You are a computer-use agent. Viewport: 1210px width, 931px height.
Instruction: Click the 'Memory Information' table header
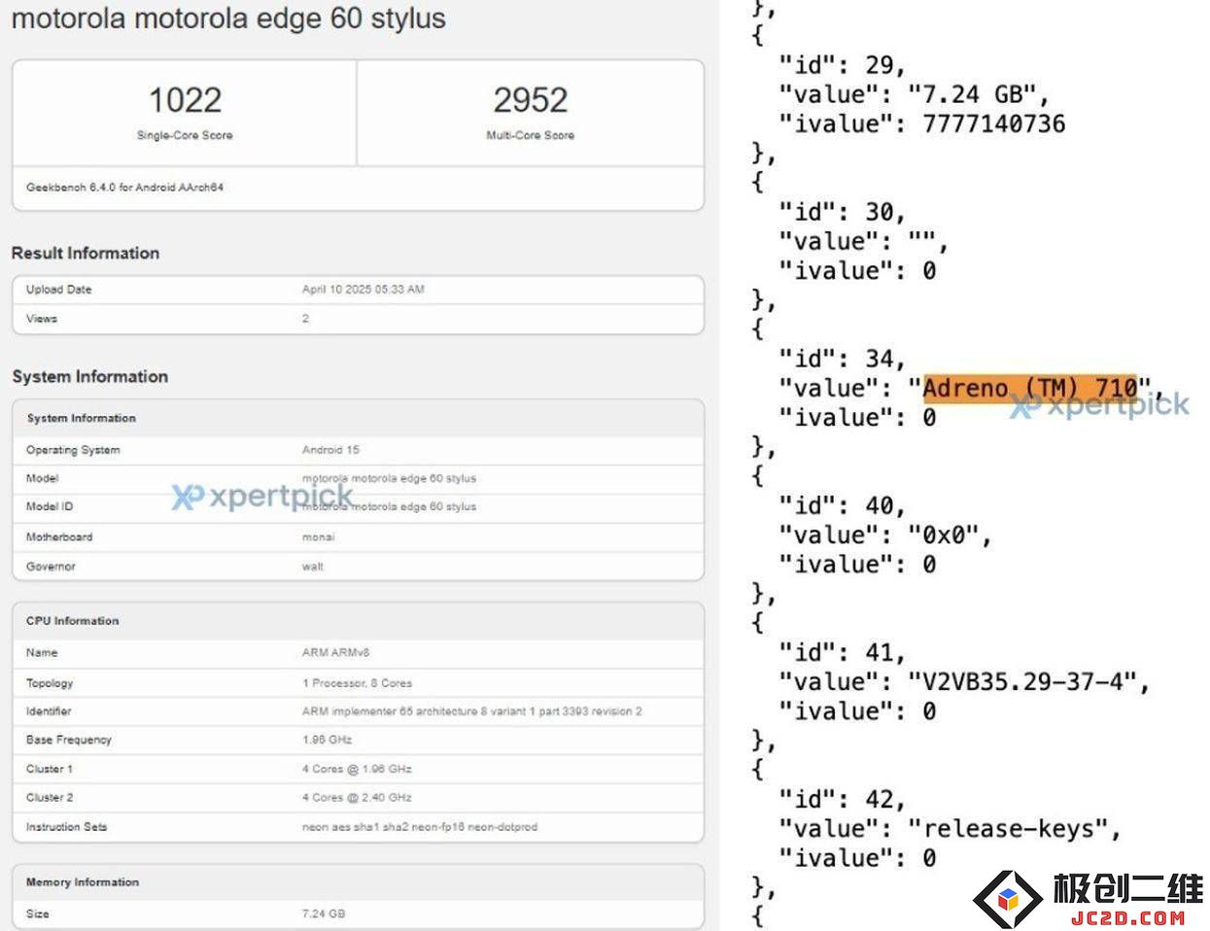point(358,882)
